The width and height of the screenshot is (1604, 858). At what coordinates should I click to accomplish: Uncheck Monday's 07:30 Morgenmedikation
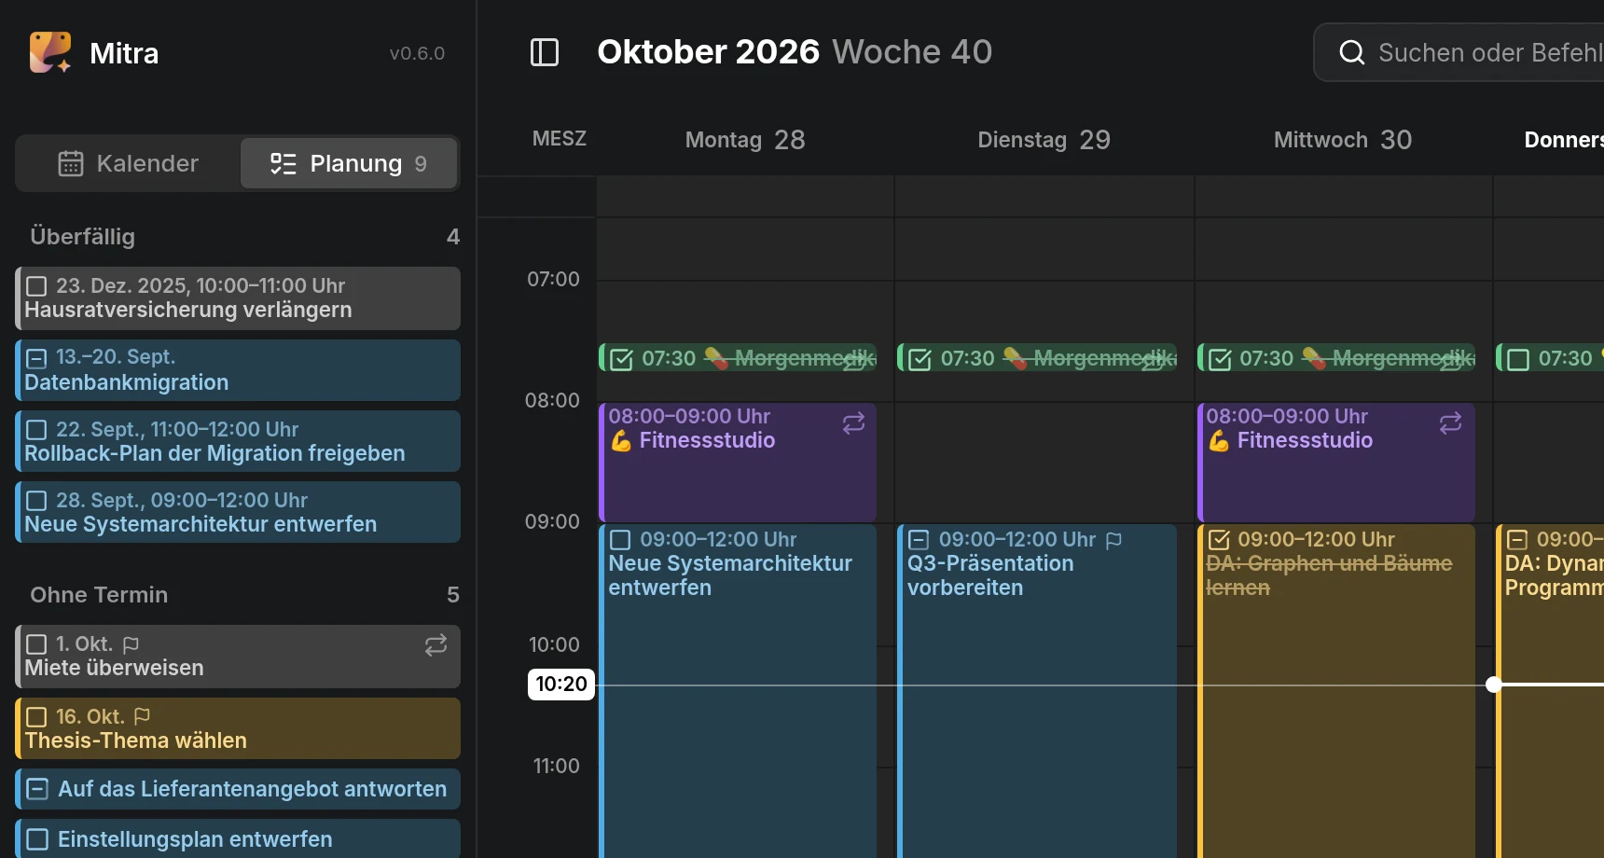(621, 359)
